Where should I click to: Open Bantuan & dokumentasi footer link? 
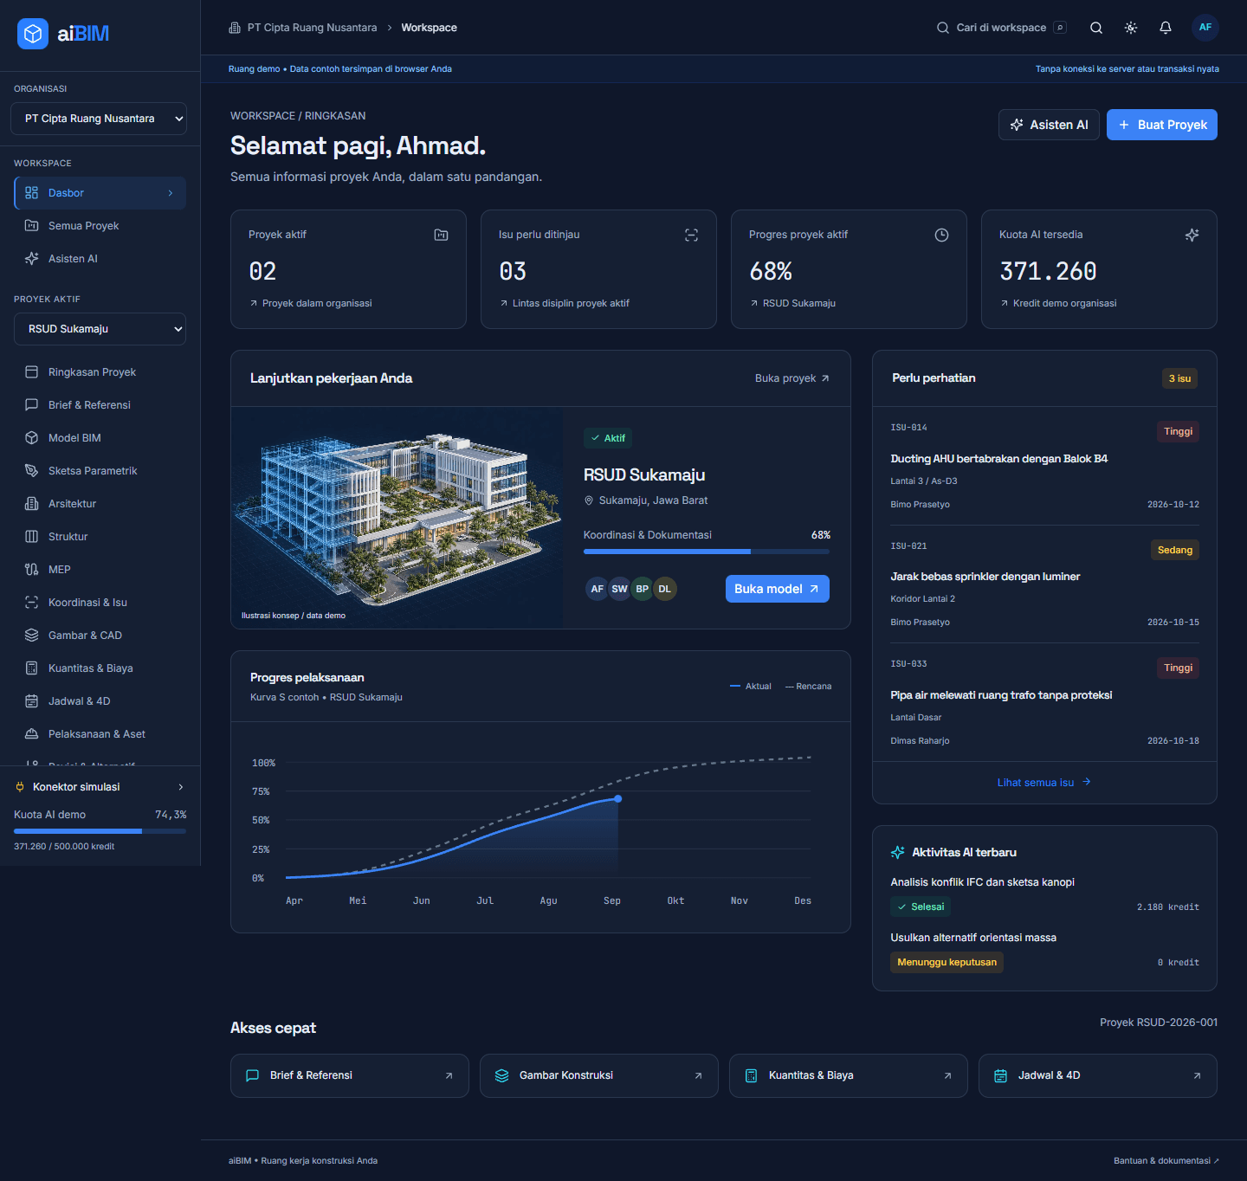(x=1166, y=1161)
